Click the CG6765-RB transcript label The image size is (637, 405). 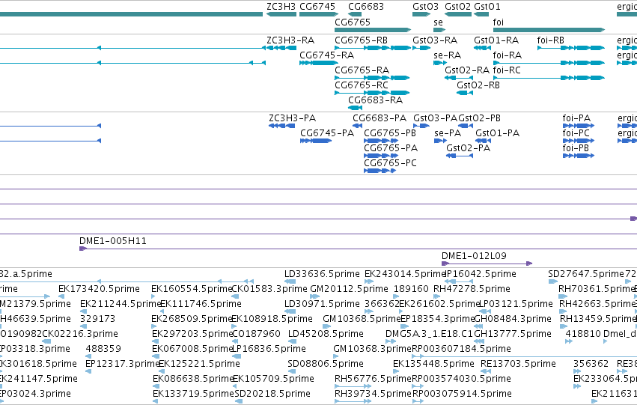[x=361, y=40]
